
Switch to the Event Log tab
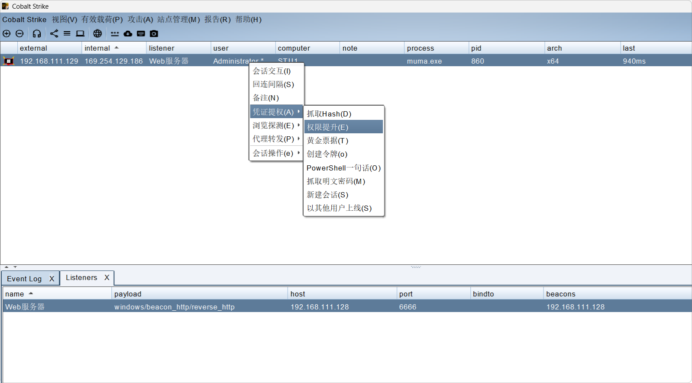tap(24, 279)
